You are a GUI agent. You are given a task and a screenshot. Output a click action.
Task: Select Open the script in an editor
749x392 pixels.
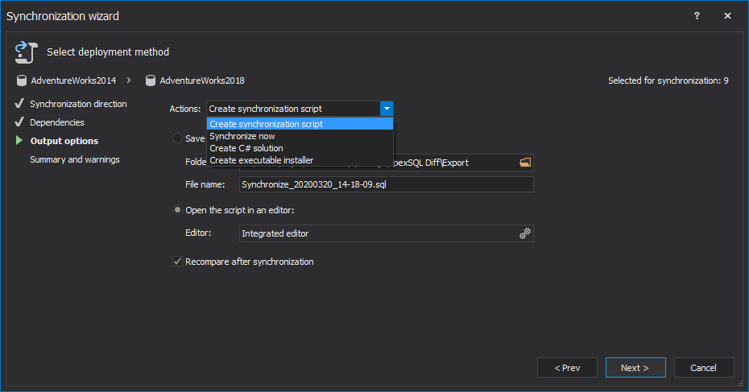177,210
